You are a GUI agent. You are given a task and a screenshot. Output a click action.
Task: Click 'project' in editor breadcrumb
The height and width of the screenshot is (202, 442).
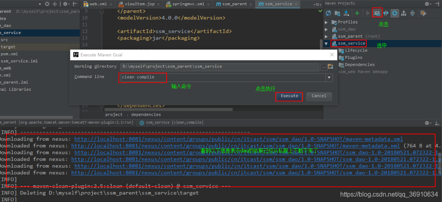[x=114, y=114]
